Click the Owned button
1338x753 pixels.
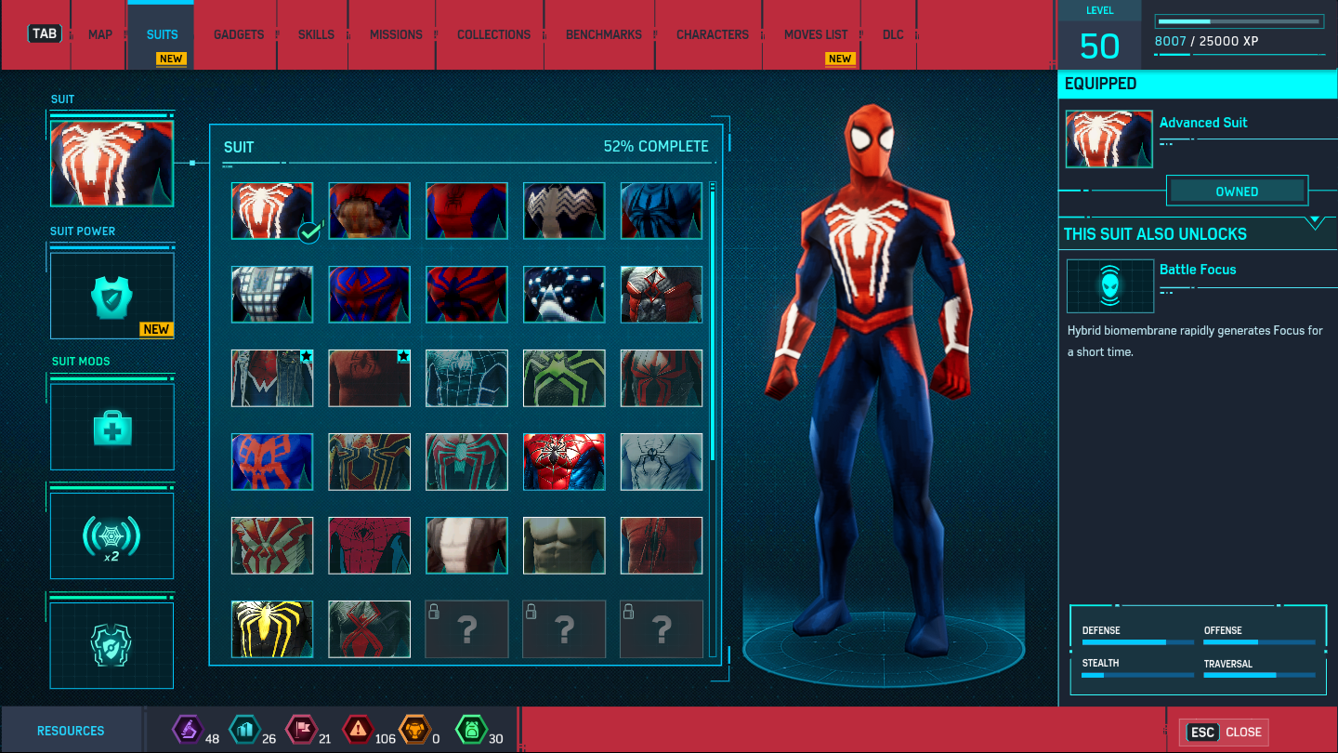pyautogui.click(x=1237, y=192)
